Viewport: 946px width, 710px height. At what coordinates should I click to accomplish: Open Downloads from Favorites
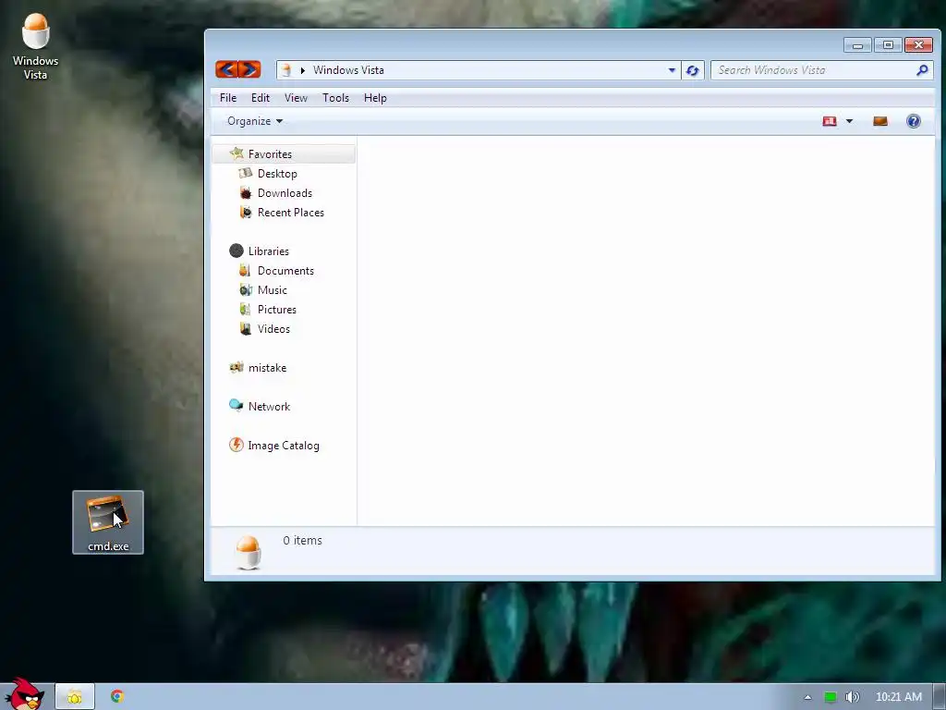tap(285, 192)
